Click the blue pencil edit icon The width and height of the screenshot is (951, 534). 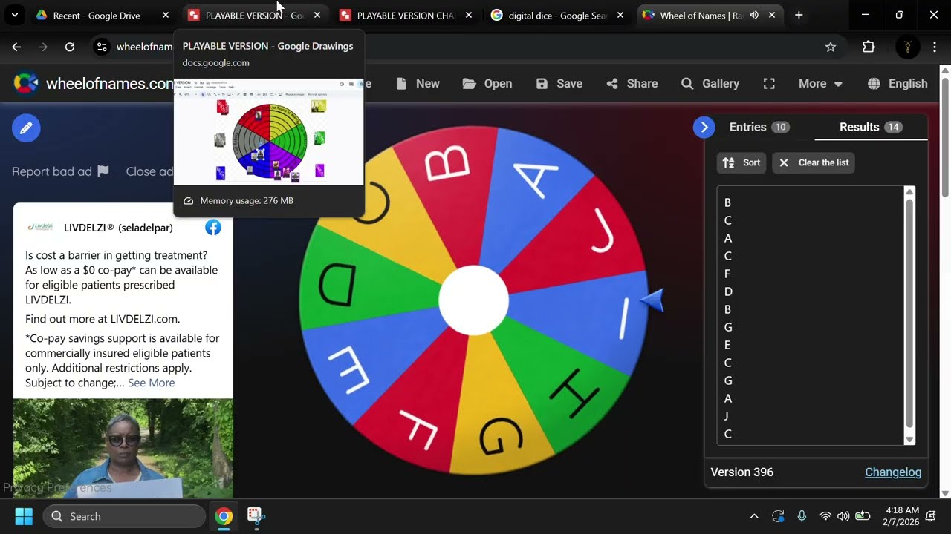click(26, 128)
